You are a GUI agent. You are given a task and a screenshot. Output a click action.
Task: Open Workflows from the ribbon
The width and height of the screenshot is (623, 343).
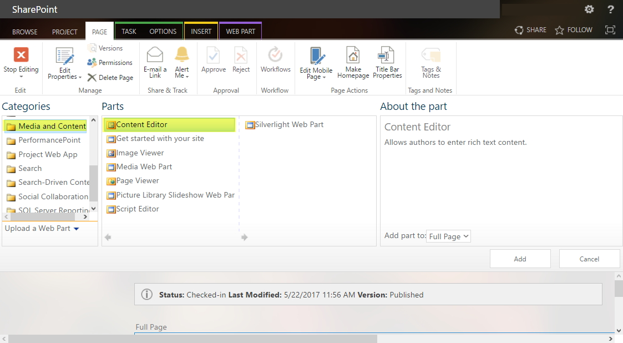275,59
